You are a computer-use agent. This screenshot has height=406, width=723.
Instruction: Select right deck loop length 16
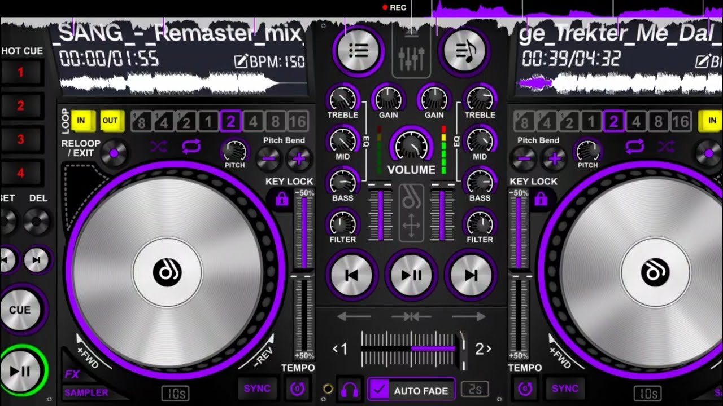(681, 121)
